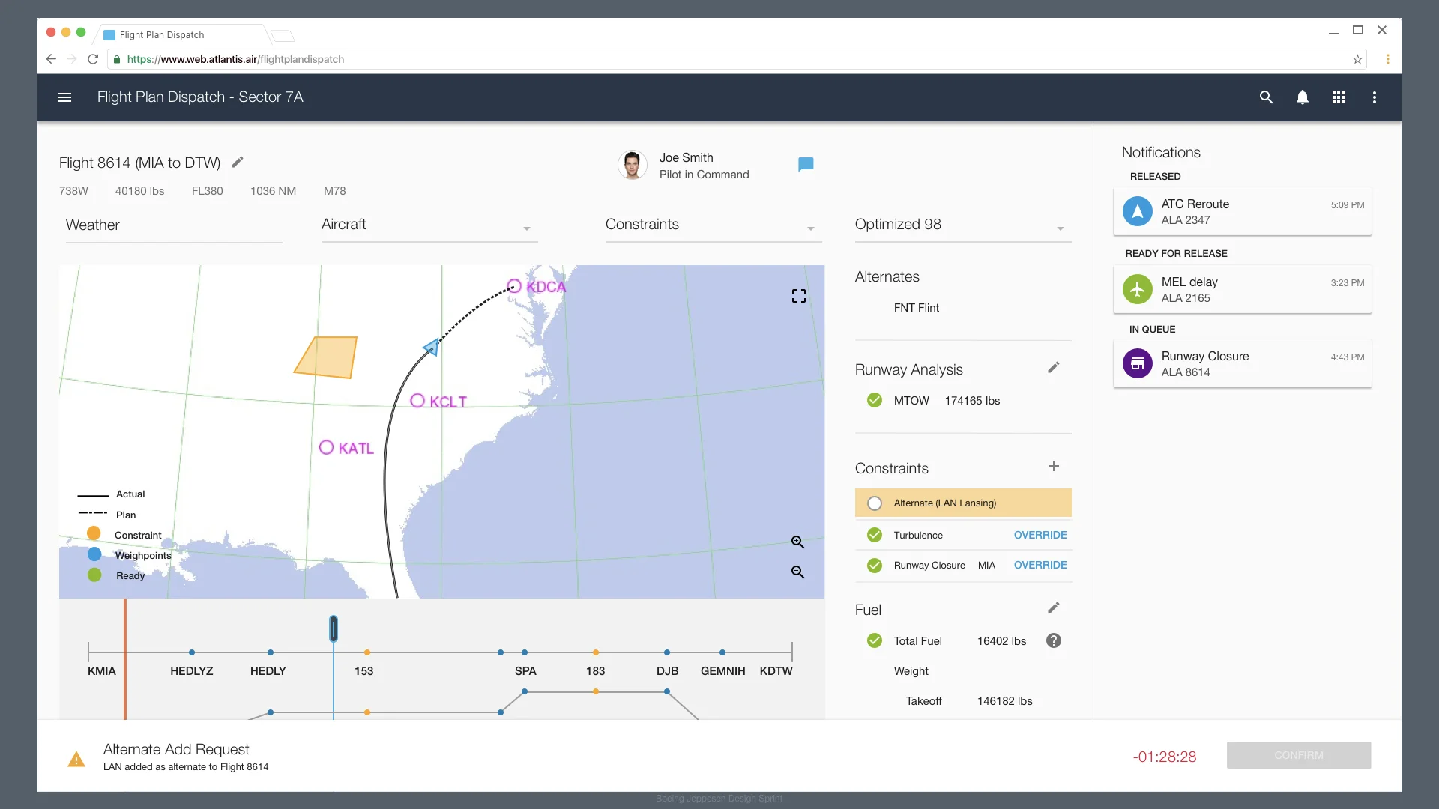Expand the Aircraft dropdown
The image size is (1439, 809).
527,228
